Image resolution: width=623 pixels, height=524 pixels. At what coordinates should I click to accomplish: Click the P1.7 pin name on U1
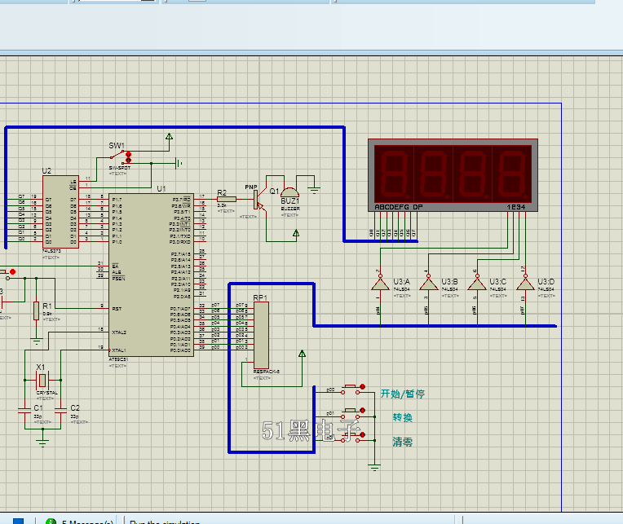click(117, 200)
